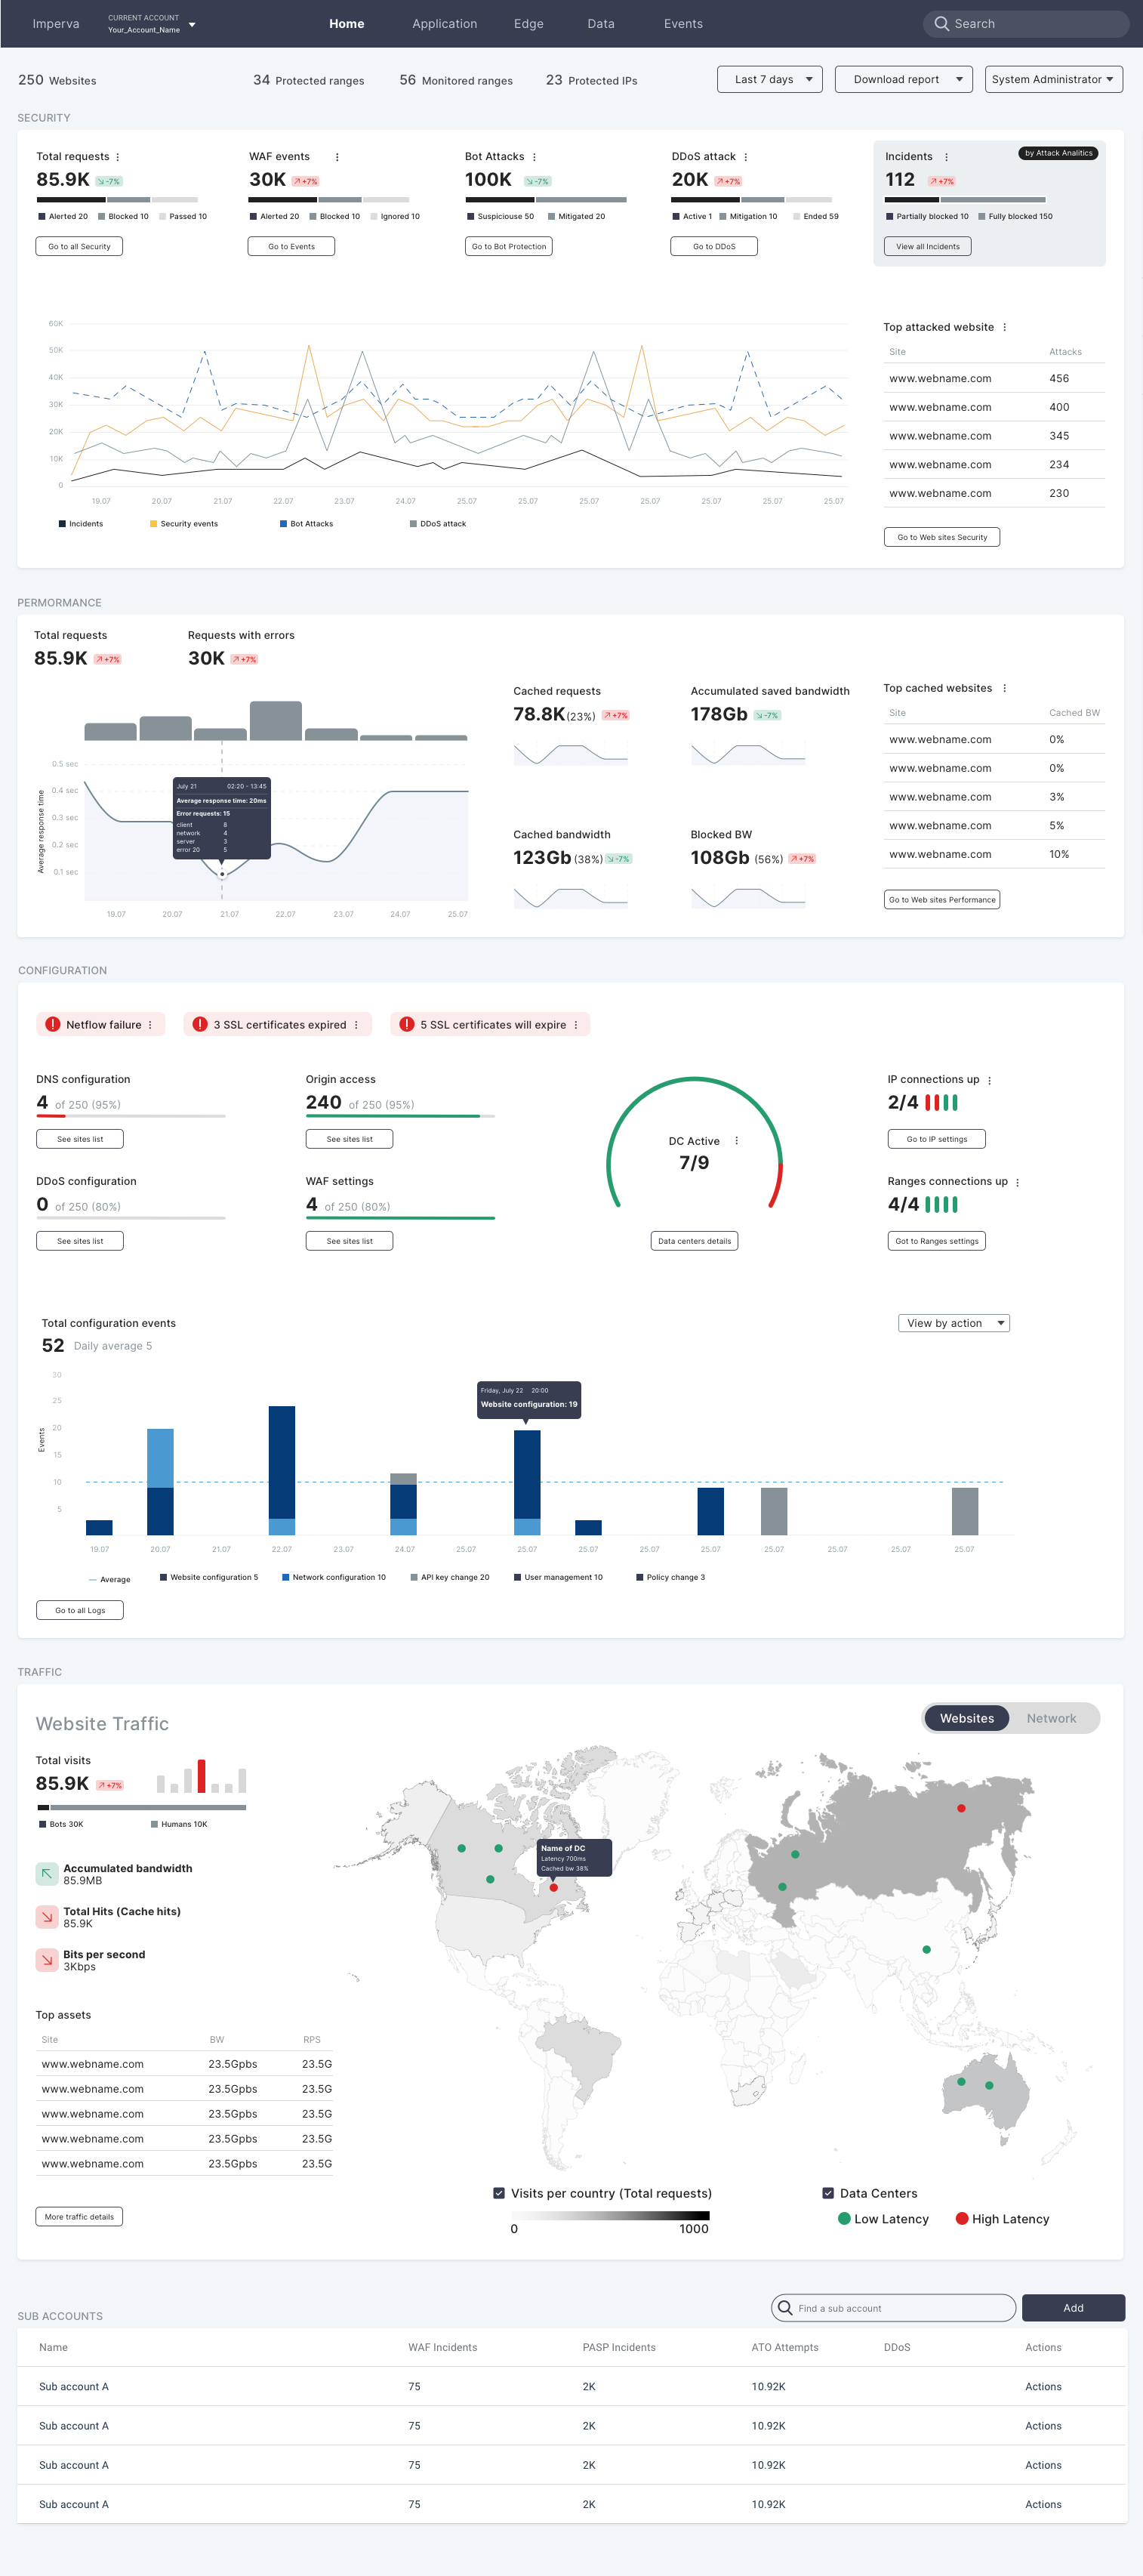
Task: Click the Netflow failure alert icon
Action: point(53,1024)
